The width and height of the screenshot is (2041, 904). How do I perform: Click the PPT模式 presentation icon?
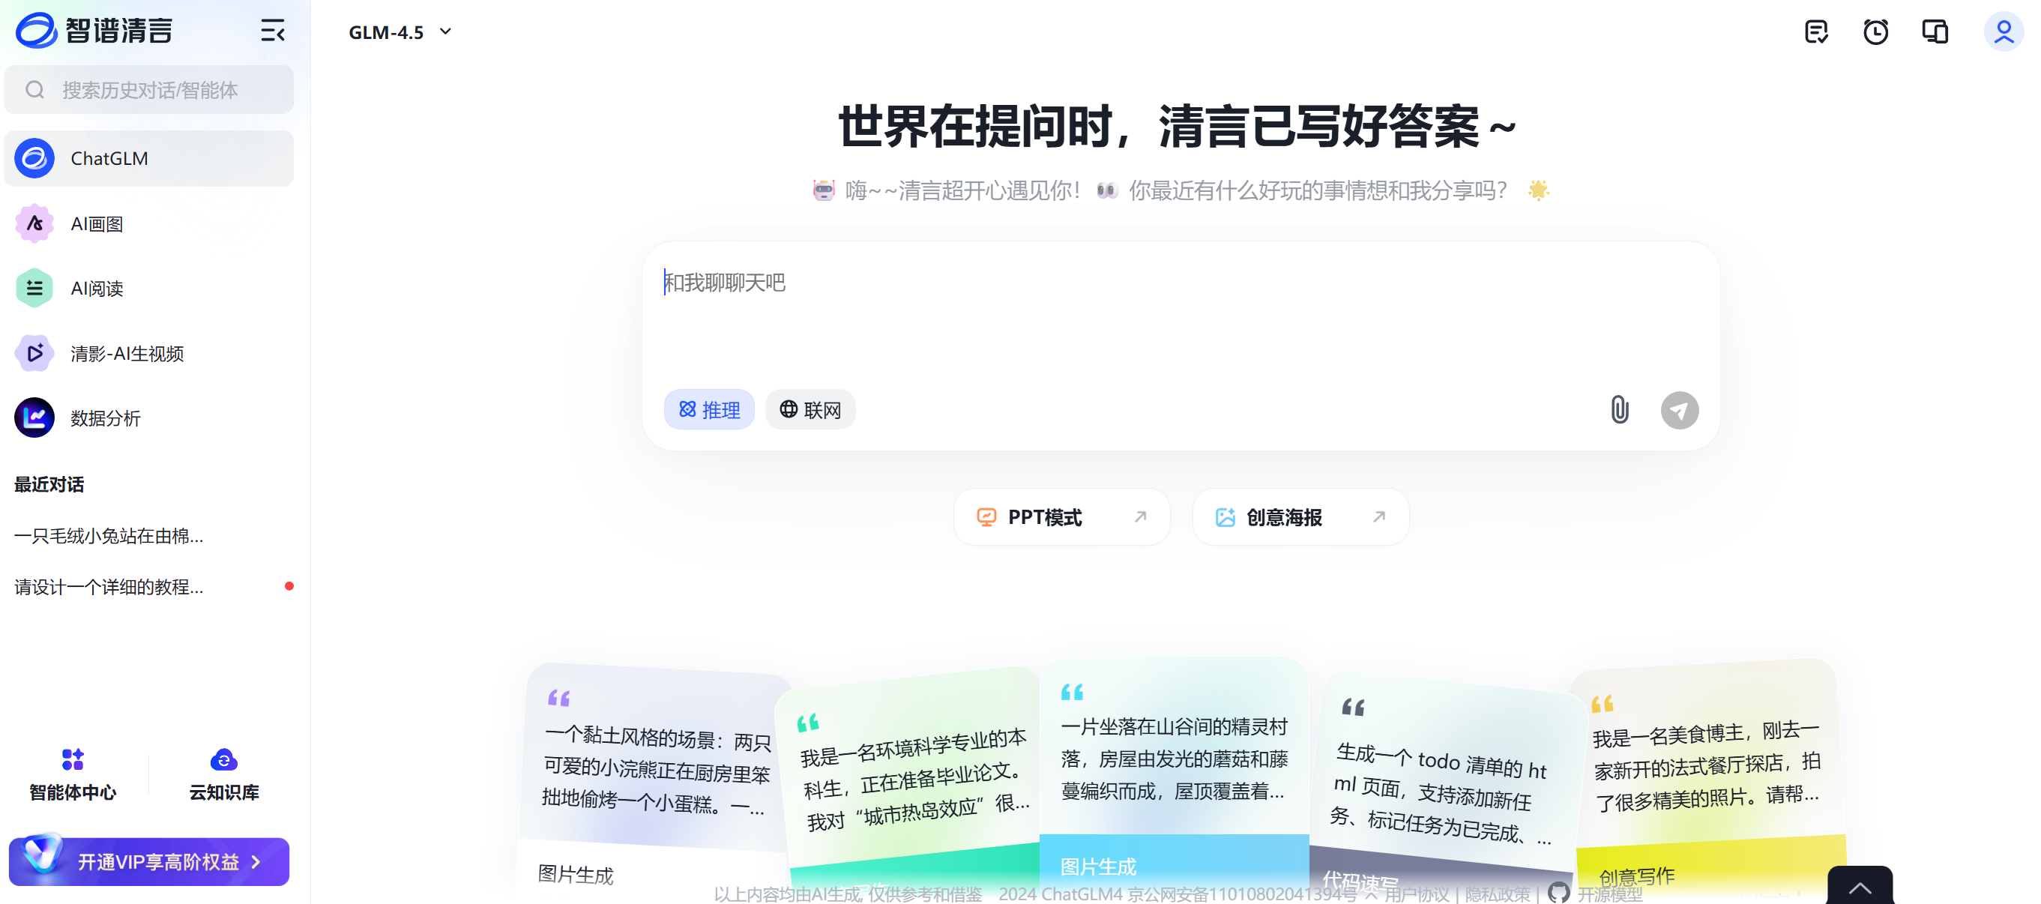click(x=986, y=517)
